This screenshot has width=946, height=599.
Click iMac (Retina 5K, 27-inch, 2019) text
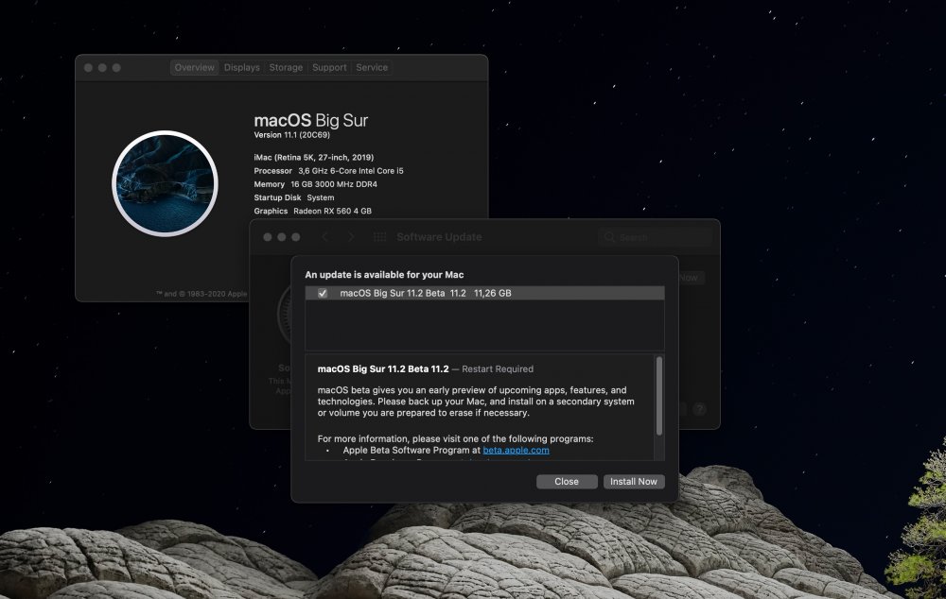[314, 157]
